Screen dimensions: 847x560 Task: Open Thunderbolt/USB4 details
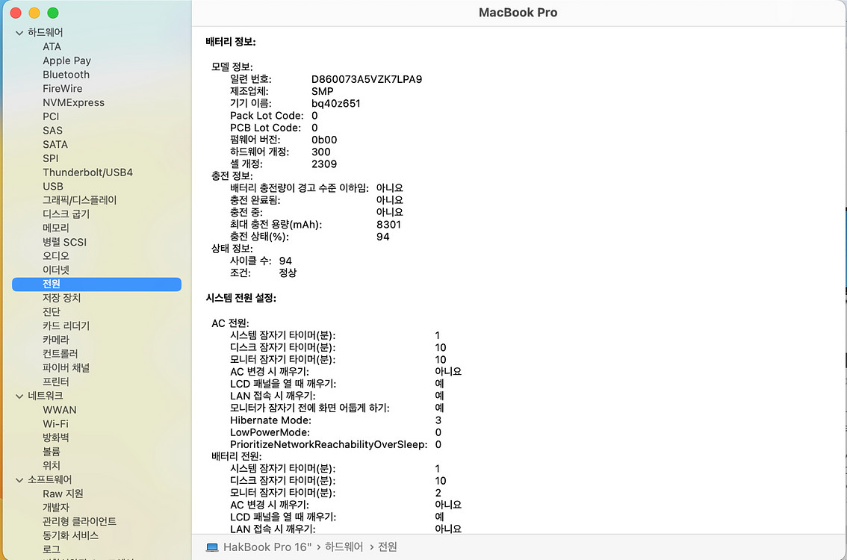coord(87,172)
